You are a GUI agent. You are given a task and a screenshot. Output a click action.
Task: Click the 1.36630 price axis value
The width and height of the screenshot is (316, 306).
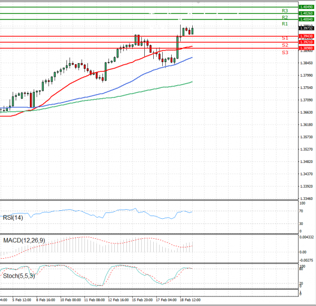pyautogui.click(x=307, y=113)
